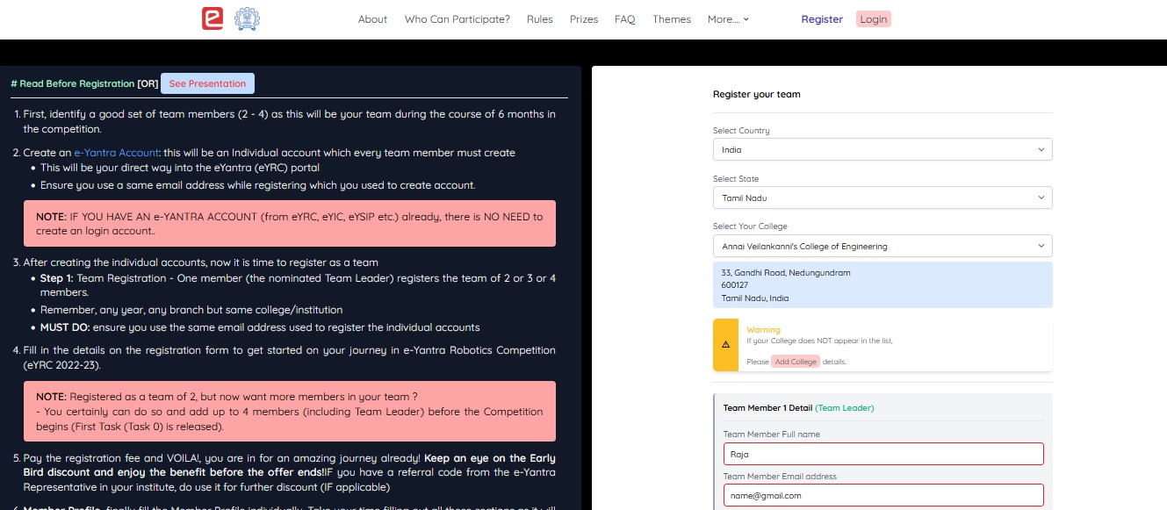The height and width of the screenshot is (510, 1167).
Task: Open the Select Country dropdown
Action: coord(882,150)
